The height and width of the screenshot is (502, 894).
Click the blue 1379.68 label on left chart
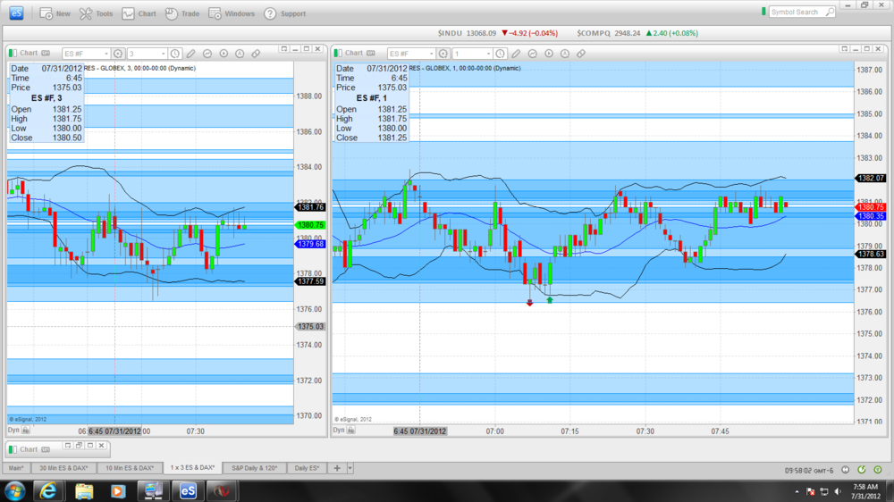pos(310,244)
